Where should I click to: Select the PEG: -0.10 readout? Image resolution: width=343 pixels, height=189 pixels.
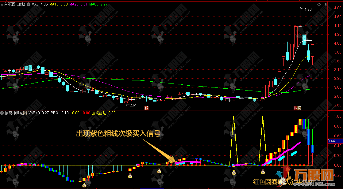pos(60,113)
